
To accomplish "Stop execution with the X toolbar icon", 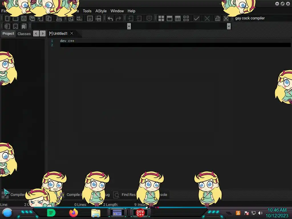I will point(207,18).
